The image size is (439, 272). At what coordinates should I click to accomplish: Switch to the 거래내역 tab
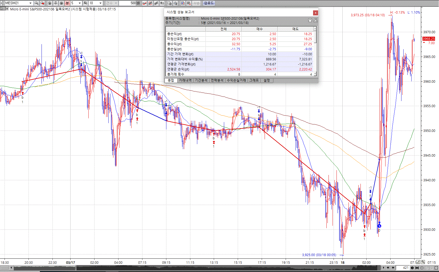[185, 80]
